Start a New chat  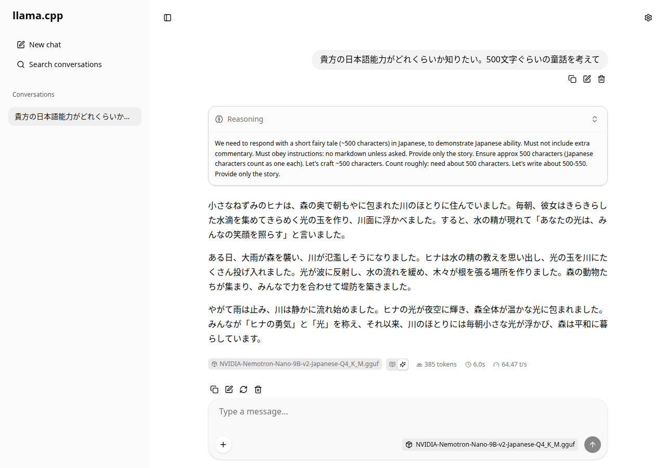pyautogui.click(x=75, y=45)
